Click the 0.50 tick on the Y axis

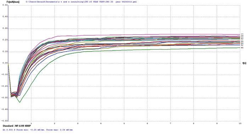[5, 5]
